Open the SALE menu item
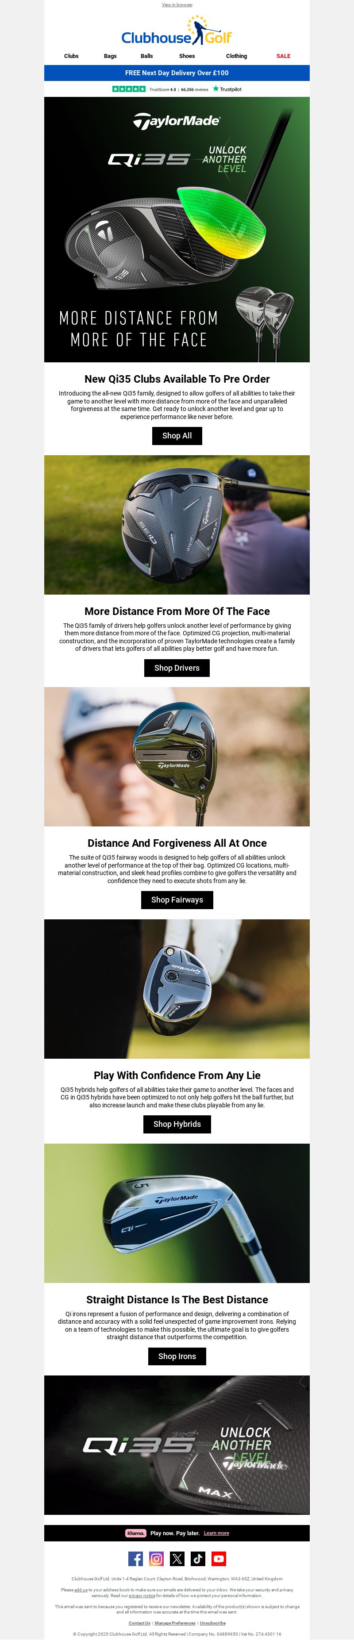 284,56
